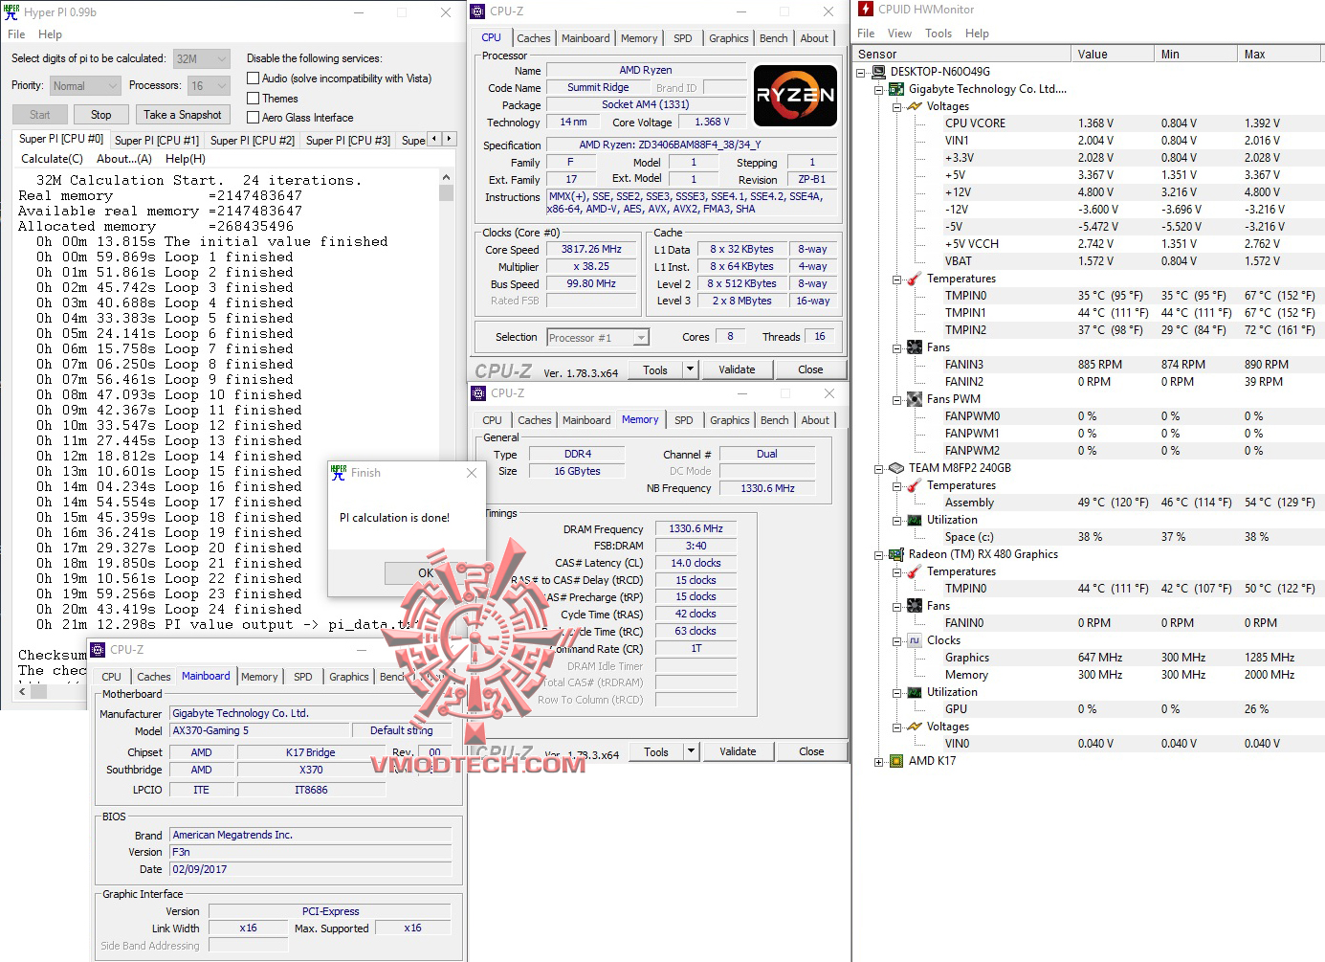Image resolution: width=1325 pixels, height=962 pixels.
Task: Toggle the Themes checkbox in Hyper PI
Action: tap(253, 98)
